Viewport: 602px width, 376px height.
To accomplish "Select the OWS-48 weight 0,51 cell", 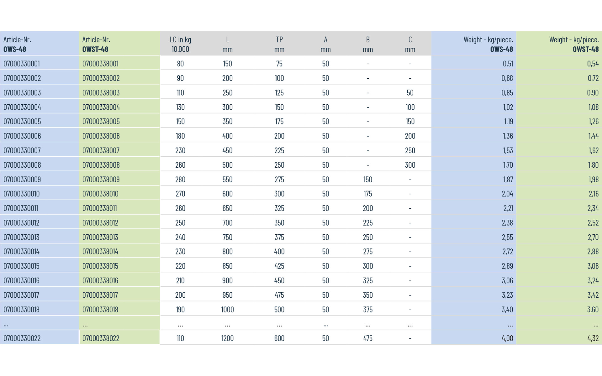I will coord(508,64).
